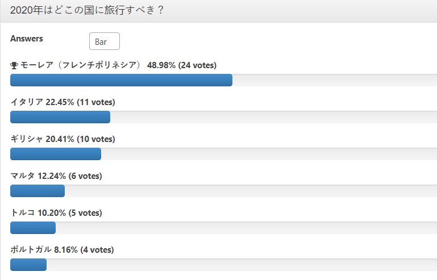Click the blue モーレア result bar

pyautogui.click(x=121, y=80)
